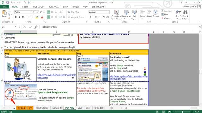Open Cell Styles gallery
This screenshot has height=113, width=202.
pyautogui.click(x=134, y=15)
